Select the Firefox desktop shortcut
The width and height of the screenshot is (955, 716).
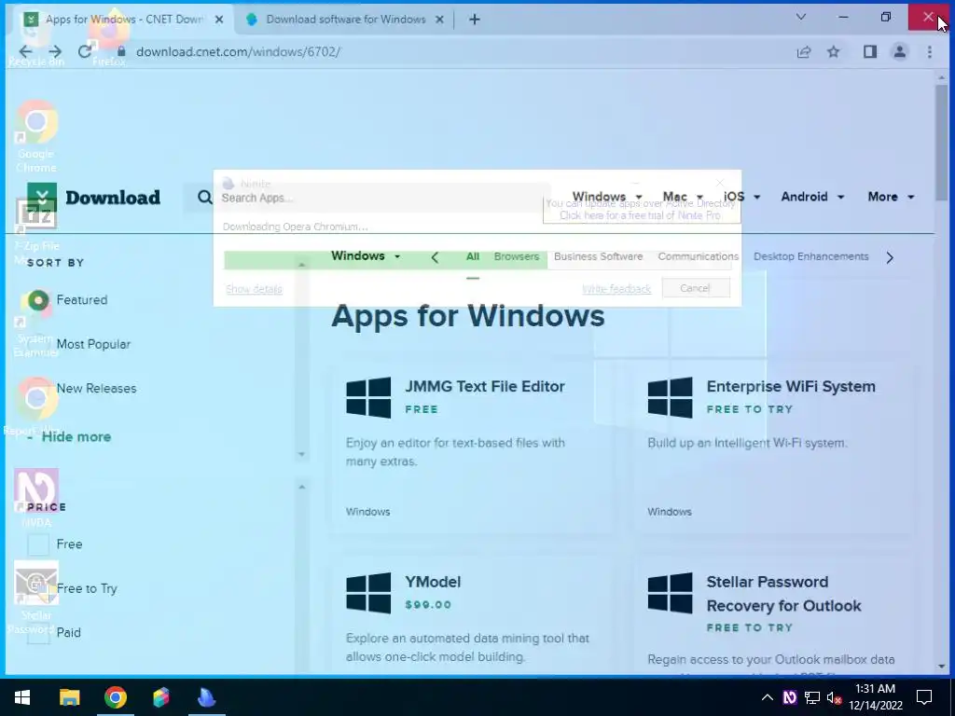pos(110,39)
